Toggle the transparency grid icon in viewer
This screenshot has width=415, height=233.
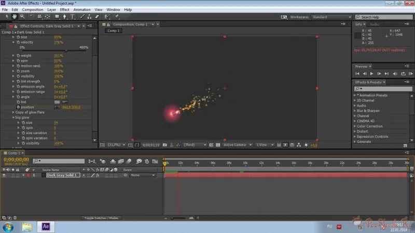(218, 145)
